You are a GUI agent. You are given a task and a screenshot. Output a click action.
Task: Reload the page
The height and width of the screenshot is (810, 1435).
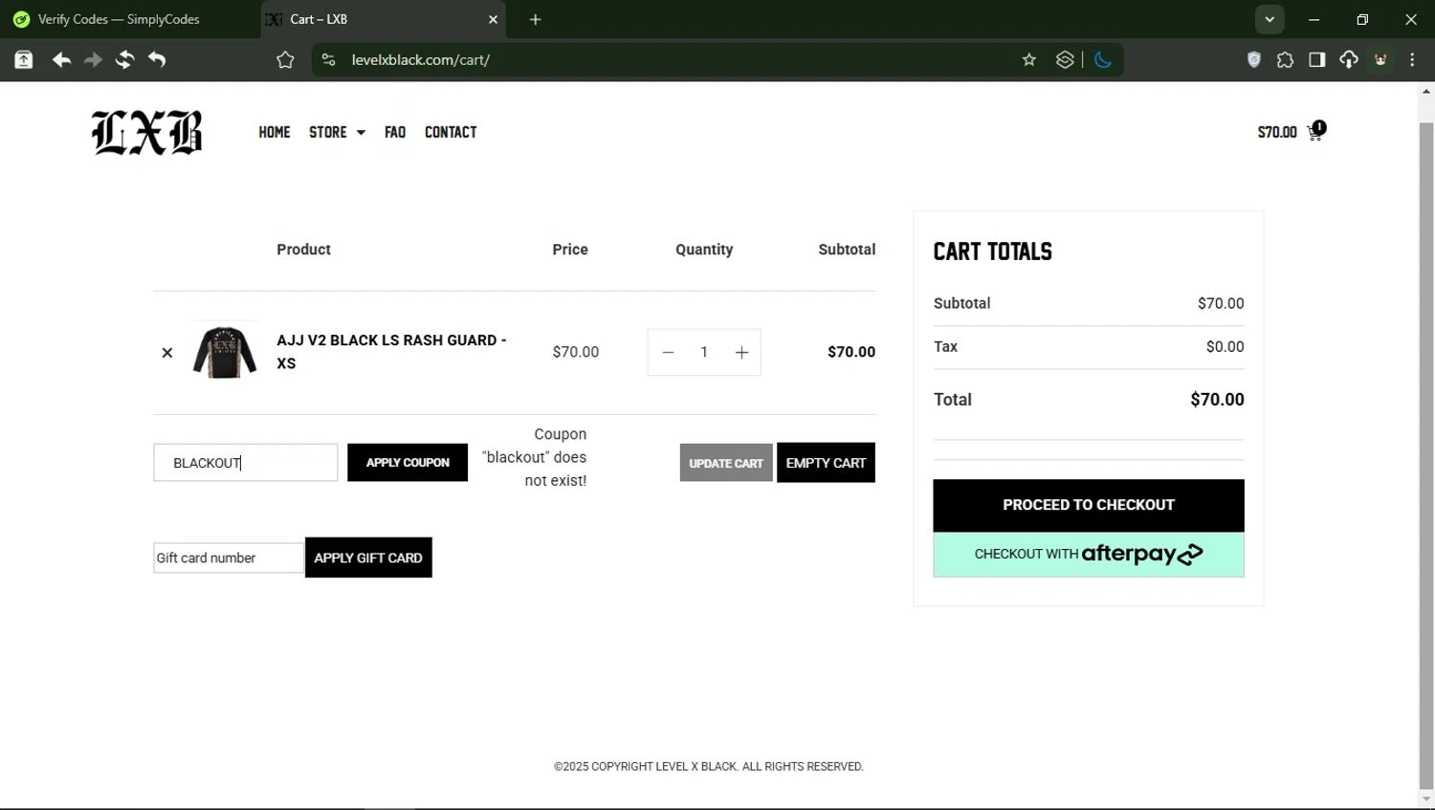point(124,60)
